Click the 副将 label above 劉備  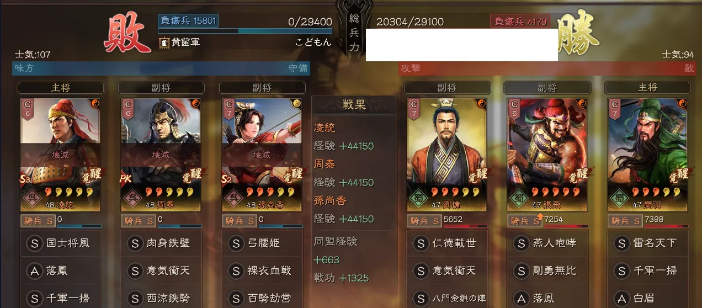(x=447, y=88)
